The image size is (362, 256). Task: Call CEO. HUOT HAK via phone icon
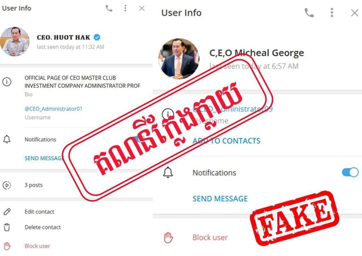109,8
